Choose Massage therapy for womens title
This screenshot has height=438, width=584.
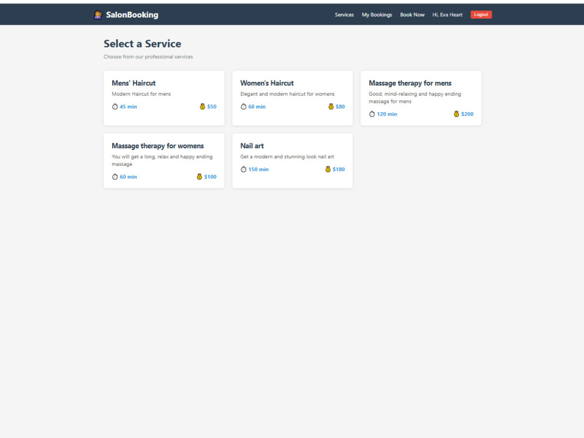158,145
